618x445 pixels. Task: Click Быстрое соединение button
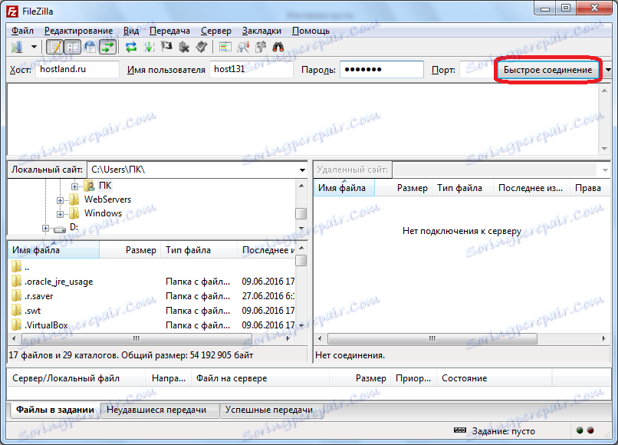coord(548,70)
